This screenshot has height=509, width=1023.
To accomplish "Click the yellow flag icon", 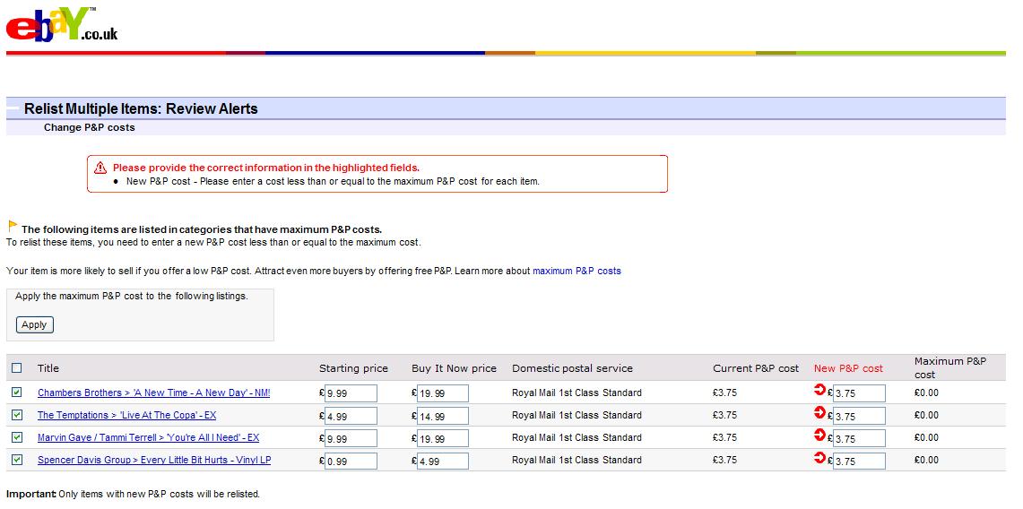I will click(x=13, y=226).
